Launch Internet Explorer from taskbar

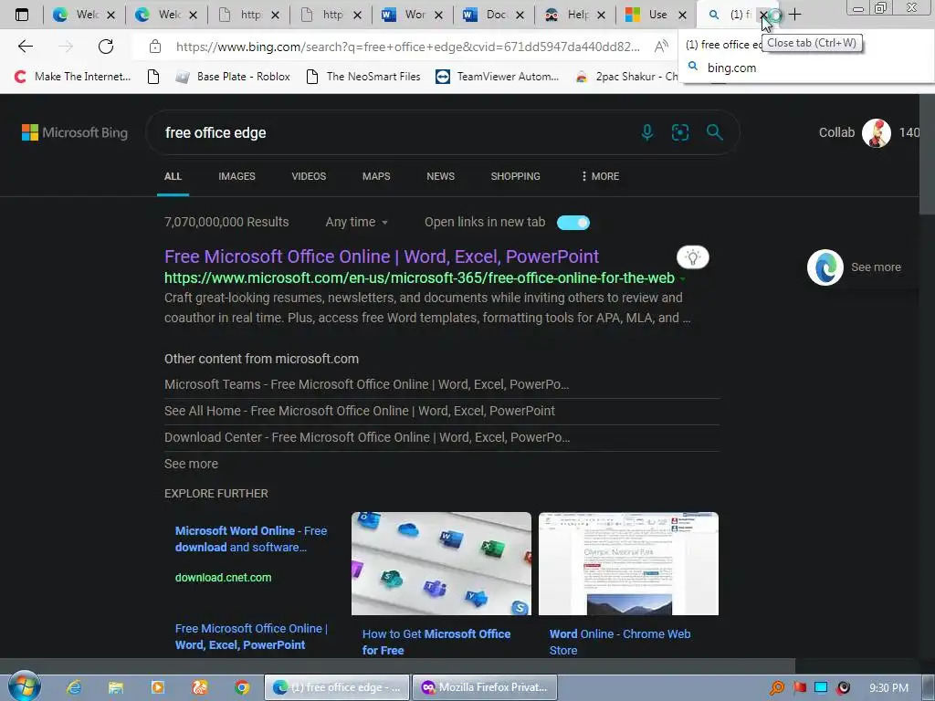(73, 687)
